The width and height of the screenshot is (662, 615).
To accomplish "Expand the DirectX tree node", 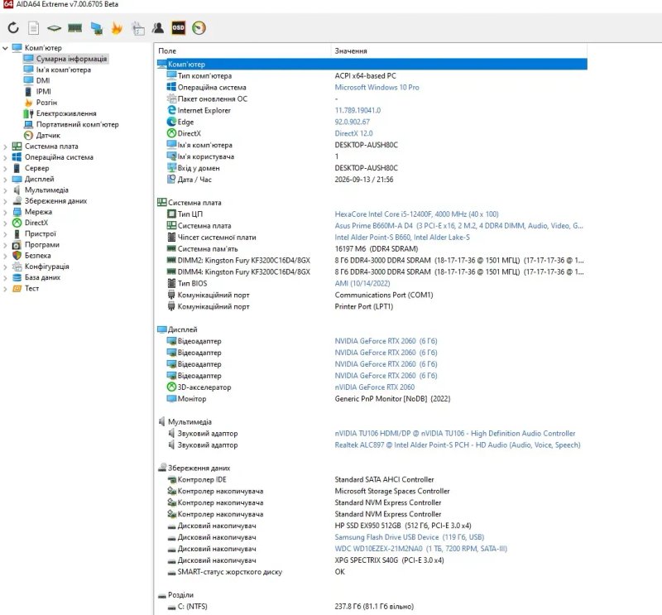I will pos(5,223).
